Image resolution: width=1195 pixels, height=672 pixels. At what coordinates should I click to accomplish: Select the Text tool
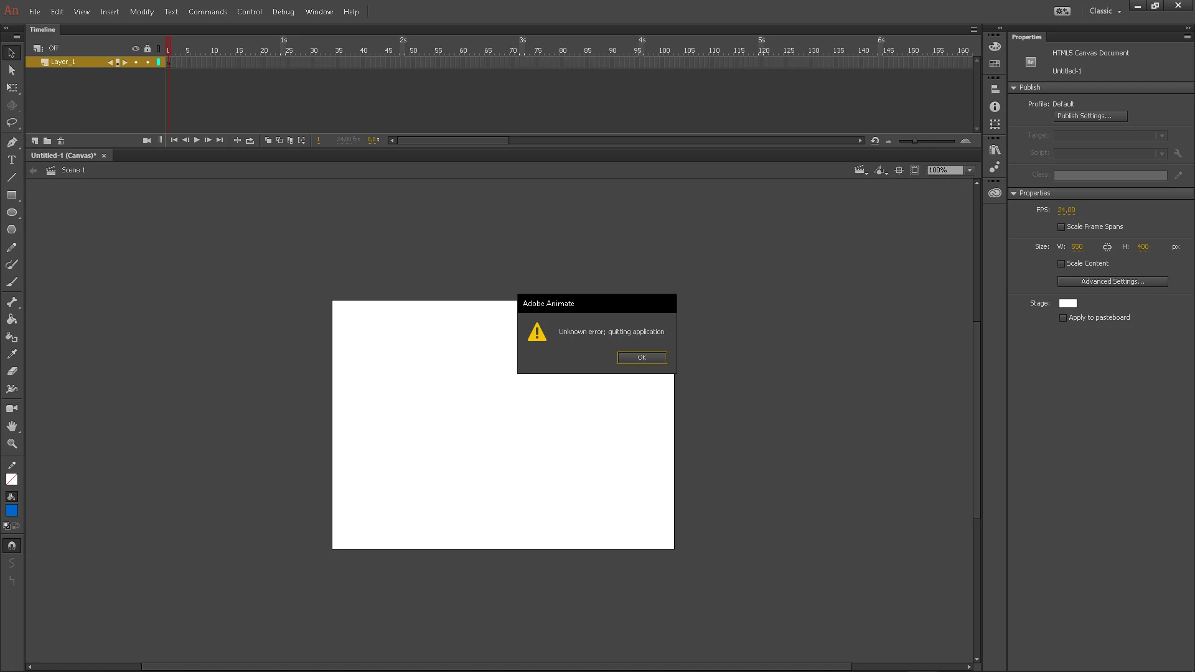point(11,160)
